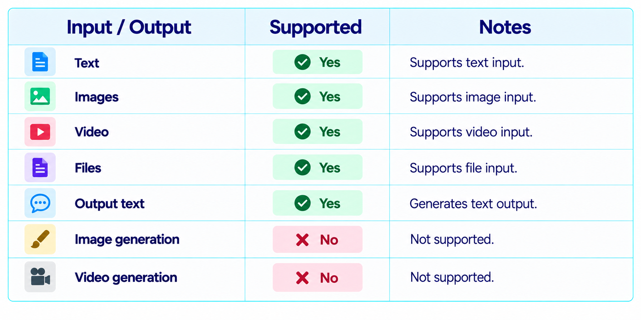Click the purple Files document icon

(40, 167)
